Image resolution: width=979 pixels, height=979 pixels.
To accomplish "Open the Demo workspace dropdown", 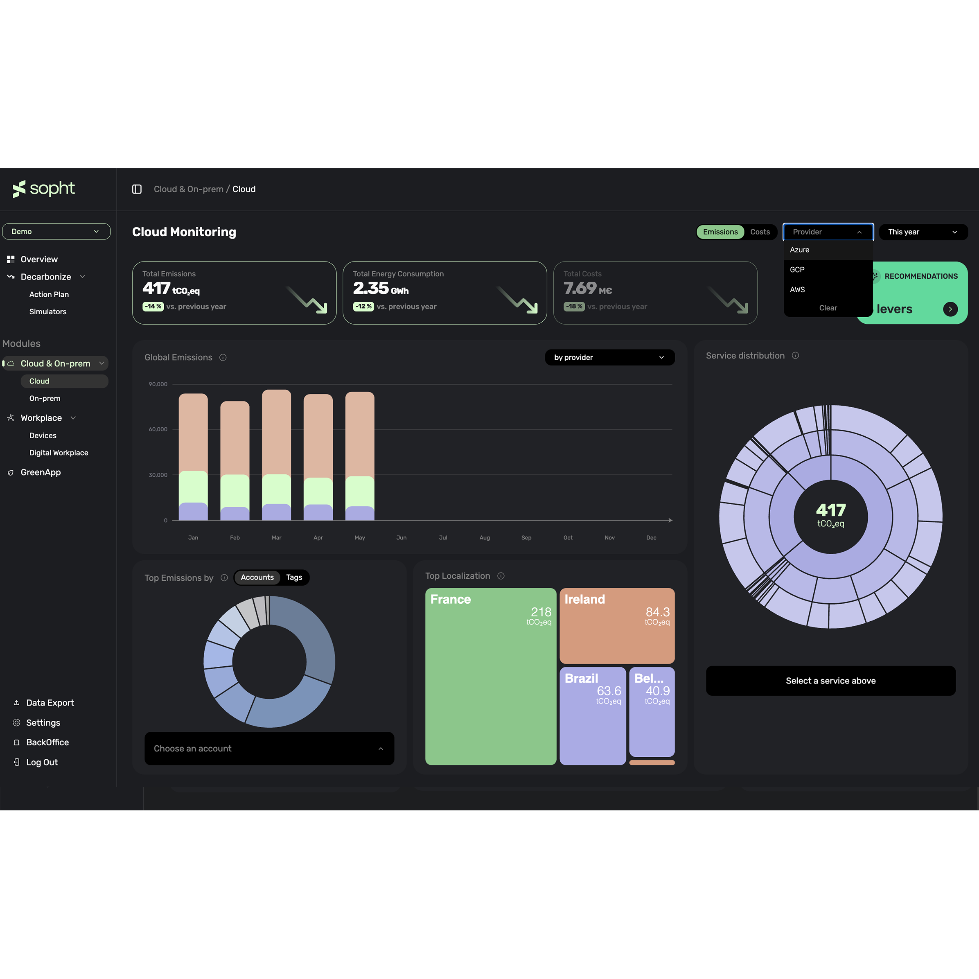I will pyautogui.click(x=56, y=232).
